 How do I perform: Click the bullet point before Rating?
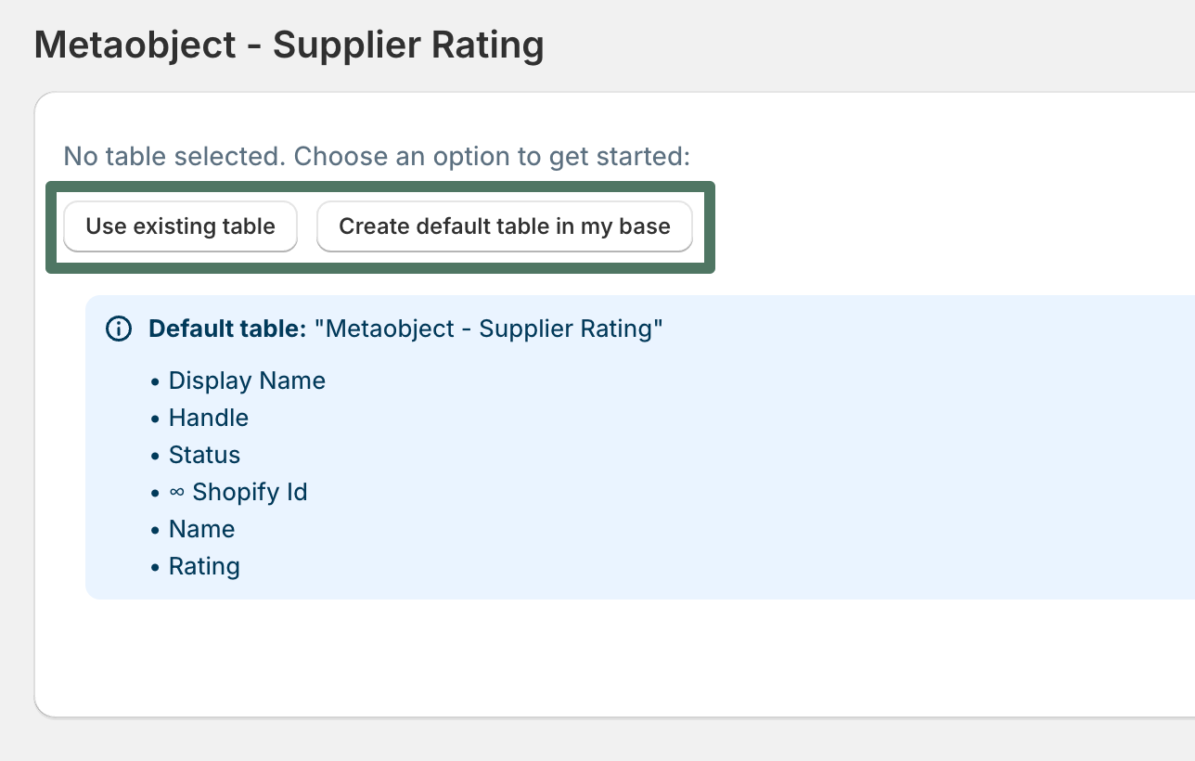pyautogui.click(x=155, y=567)
